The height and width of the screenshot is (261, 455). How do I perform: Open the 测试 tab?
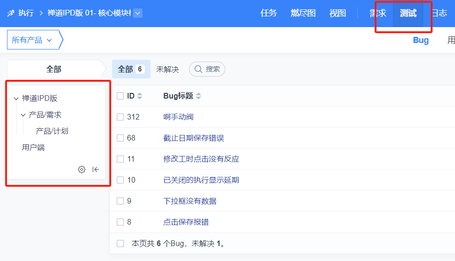(408, 13)
